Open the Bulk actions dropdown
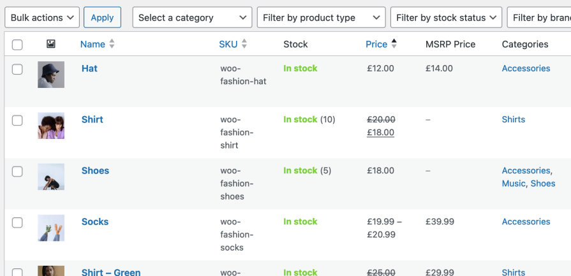Image resolution: width=571 pixels, height=276 pixels. (42, 18)
